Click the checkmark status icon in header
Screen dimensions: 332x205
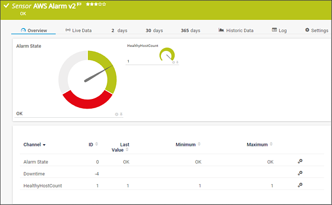pyautogui.click(x=6, y=6)
